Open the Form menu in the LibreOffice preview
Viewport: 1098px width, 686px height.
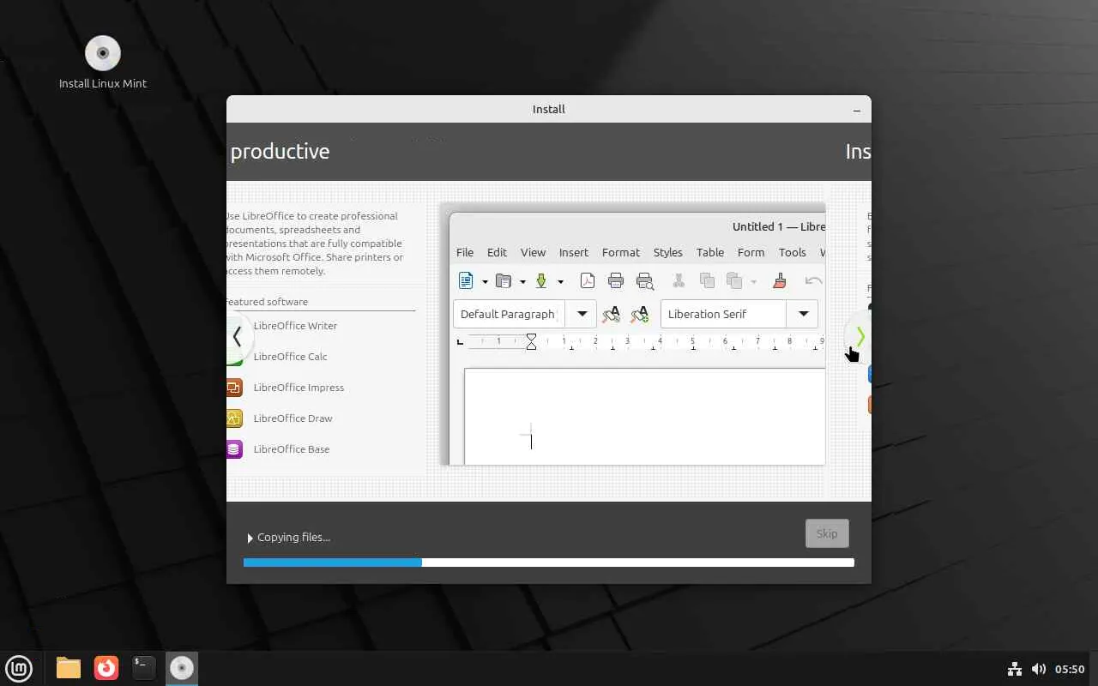[x=751, y=252]
